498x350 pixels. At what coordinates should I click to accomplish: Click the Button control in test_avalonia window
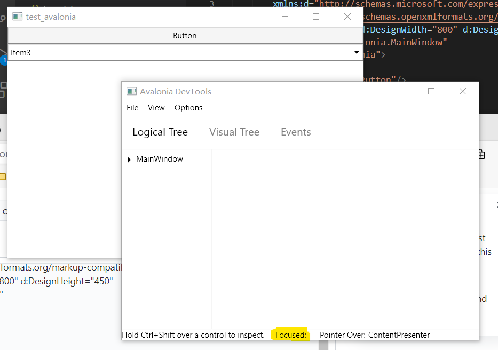coord(185,36)
